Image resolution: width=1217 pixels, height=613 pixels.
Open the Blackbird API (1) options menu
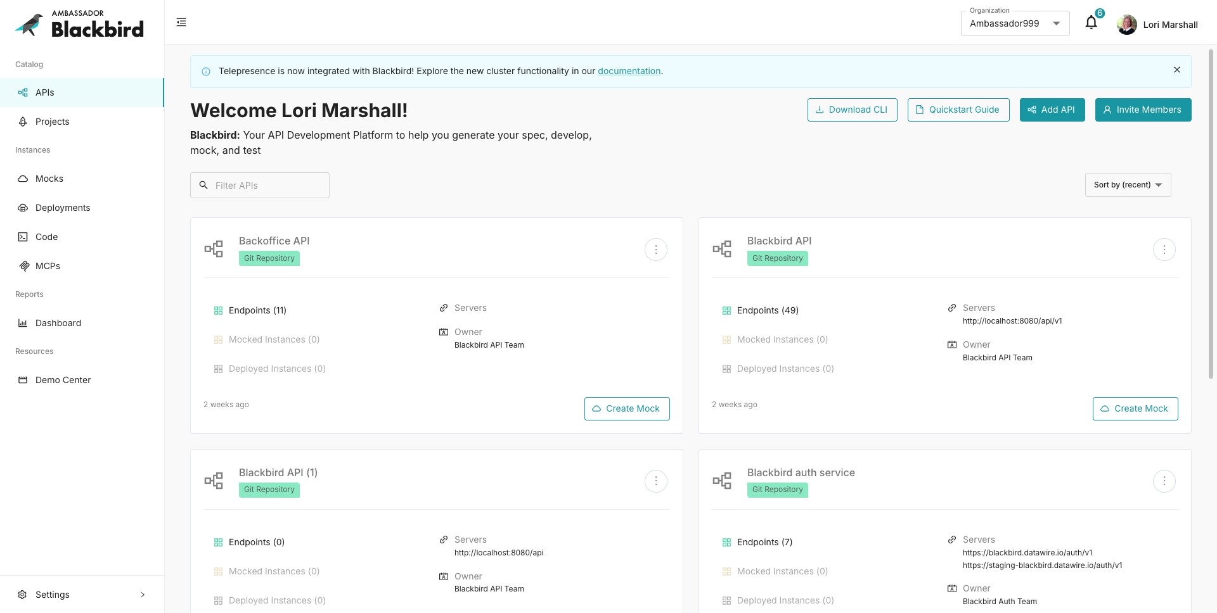point(655,481)
